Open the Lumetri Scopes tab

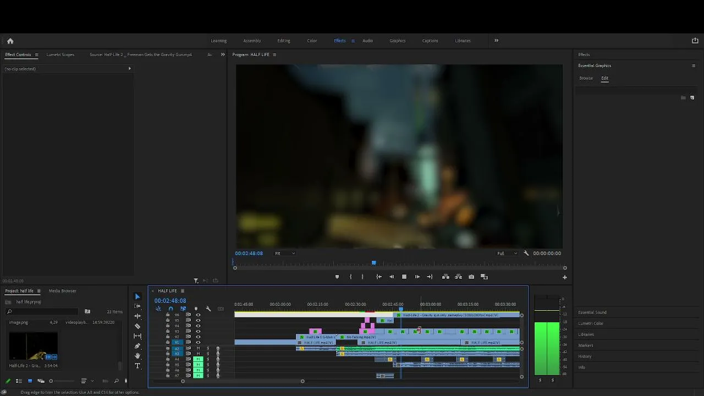pyautogui.click(x=61, y=54)
